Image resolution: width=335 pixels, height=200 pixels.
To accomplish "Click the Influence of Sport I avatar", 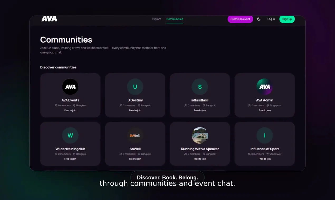I will click(265, 135).
